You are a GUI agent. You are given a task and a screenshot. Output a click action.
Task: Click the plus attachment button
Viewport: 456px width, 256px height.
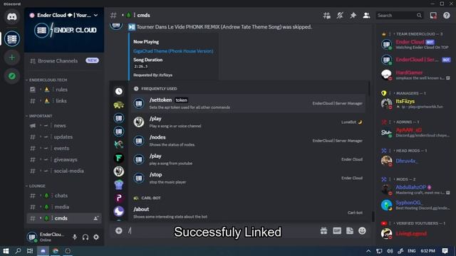(119, 230)
